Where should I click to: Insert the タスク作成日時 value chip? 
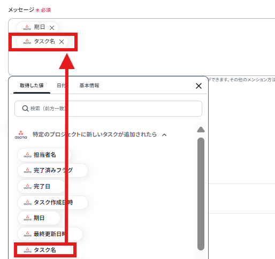[52, 202]
